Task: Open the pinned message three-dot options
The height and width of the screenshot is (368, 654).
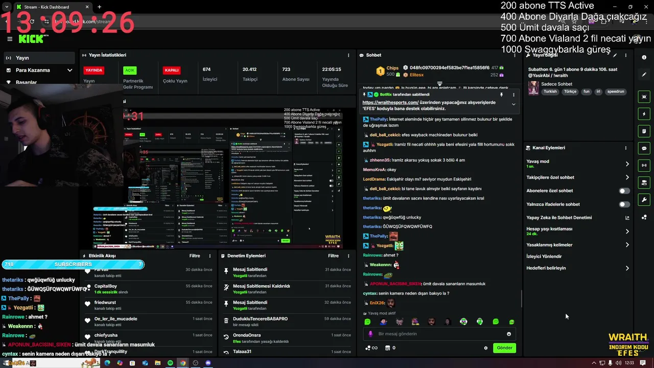Action: (513, 95)
